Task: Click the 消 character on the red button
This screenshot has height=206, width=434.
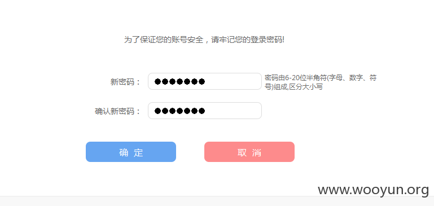Action: [257, 152]
